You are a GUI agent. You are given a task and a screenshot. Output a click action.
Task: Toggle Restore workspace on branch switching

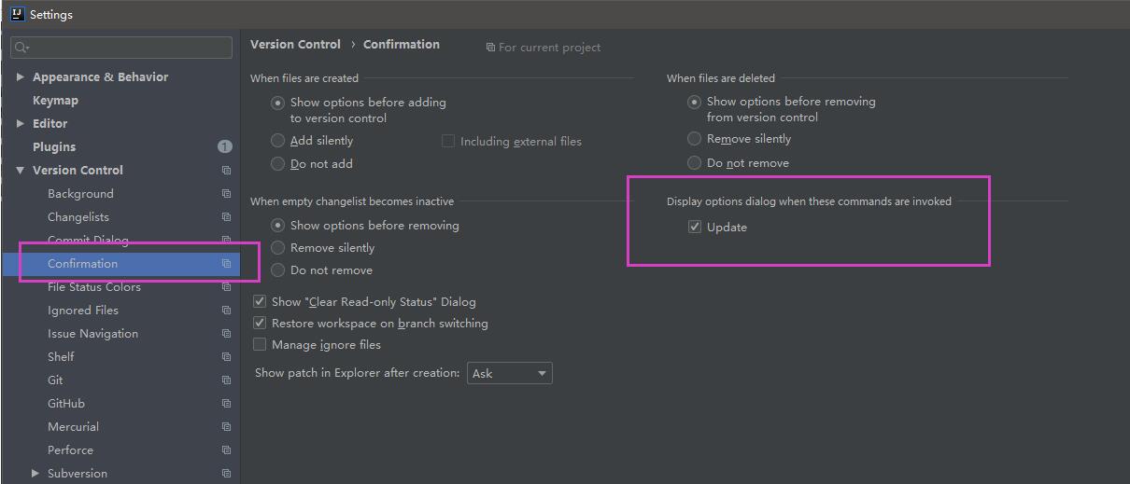point(260,323)
